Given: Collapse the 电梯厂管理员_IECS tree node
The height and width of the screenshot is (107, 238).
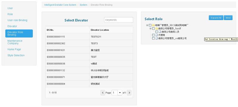Looking at the screenshot, I should (x=147, y=25).
